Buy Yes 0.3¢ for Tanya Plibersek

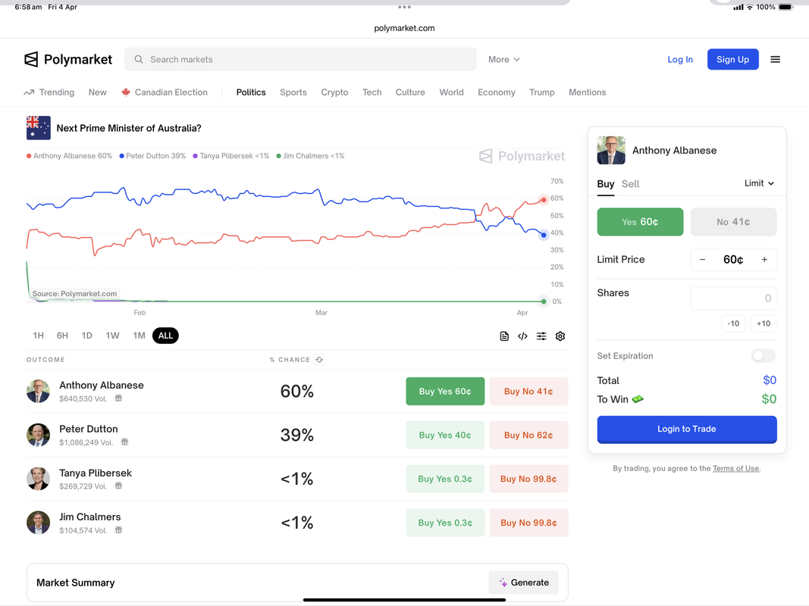click(x=445, y=479)
